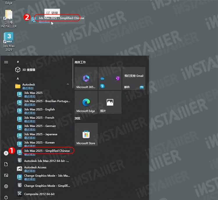Launch 3ds Max 2025 from the list
The height and width of the screenshot is (200, 218).
click(x=43, y=94)
